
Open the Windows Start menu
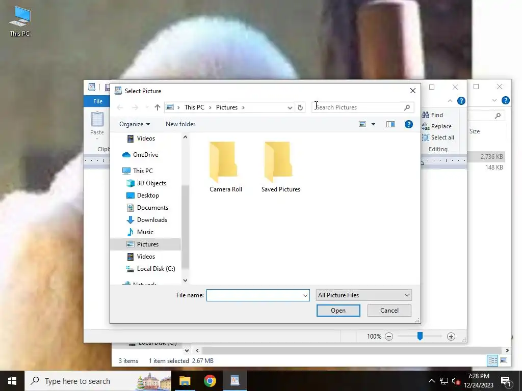click(x=12, y=381)
